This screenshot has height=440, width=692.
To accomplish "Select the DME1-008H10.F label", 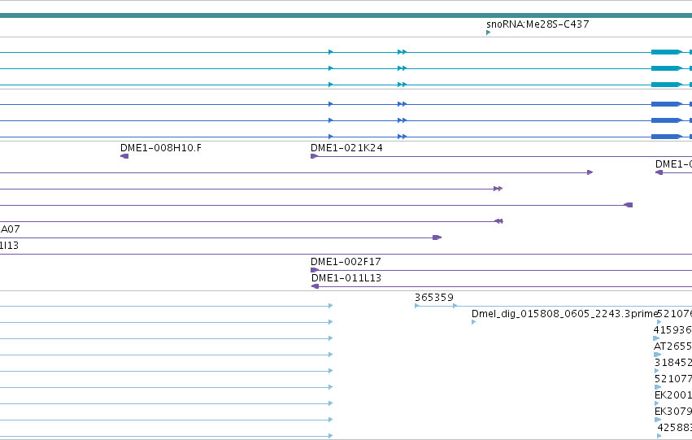I will tap(161, 148).
